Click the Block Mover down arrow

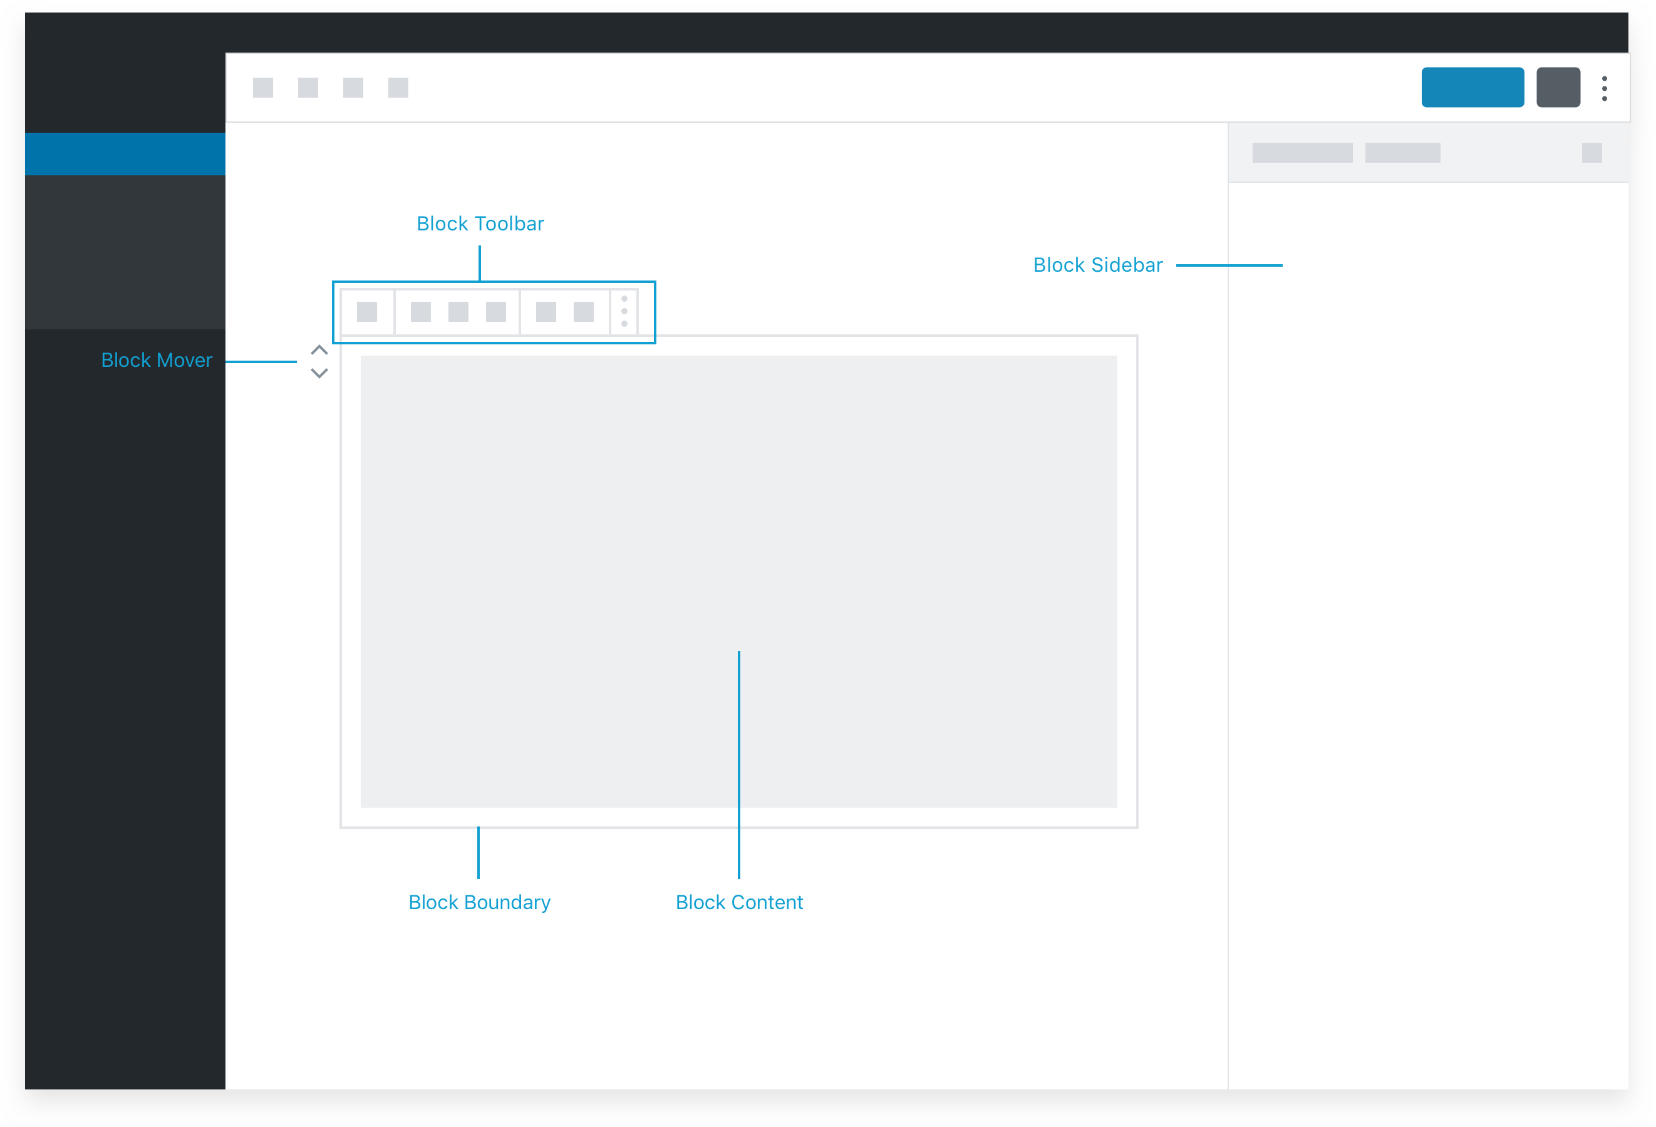point(319,374)
